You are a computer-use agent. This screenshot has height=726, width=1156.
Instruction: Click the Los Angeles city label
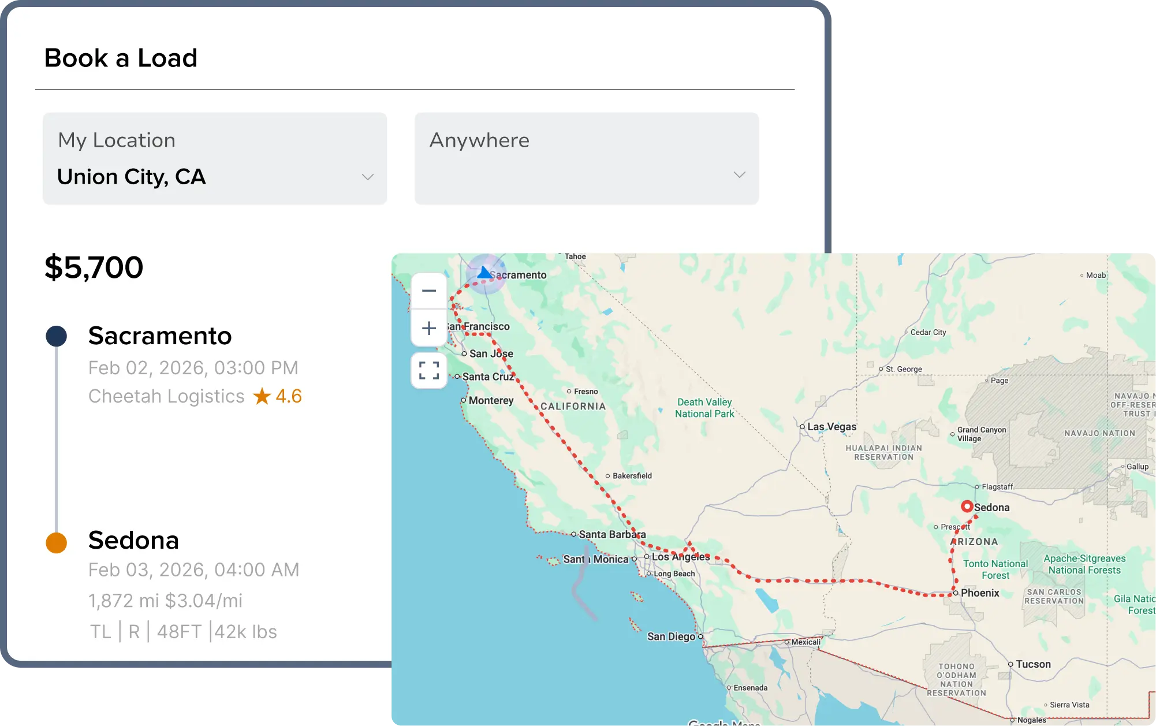[680, 557]
